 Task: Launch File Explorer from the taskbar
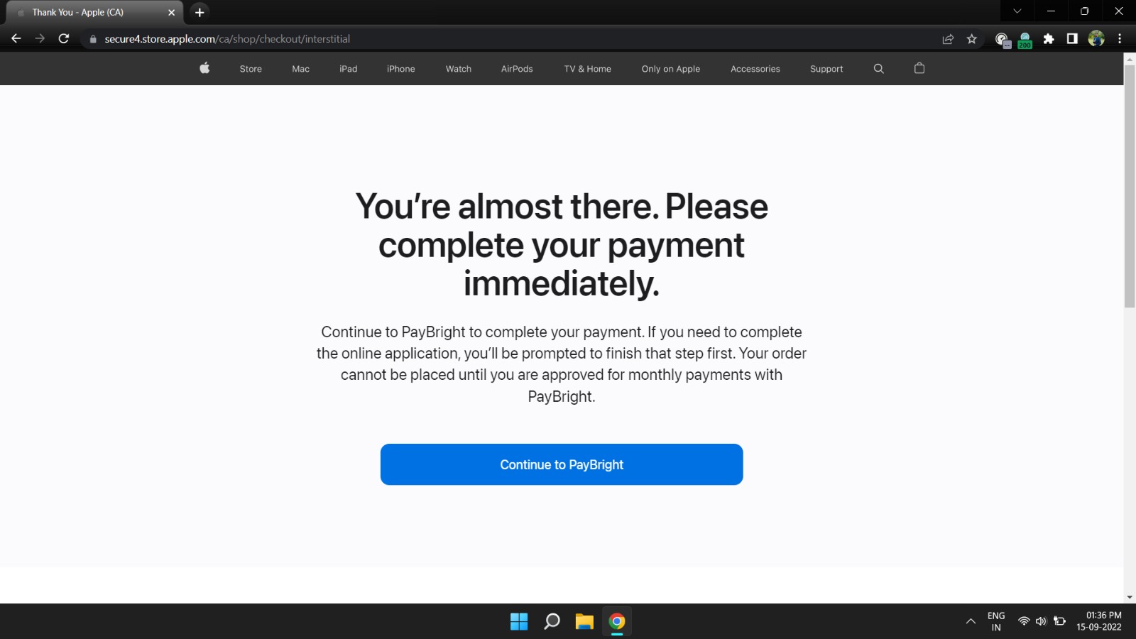584,621
